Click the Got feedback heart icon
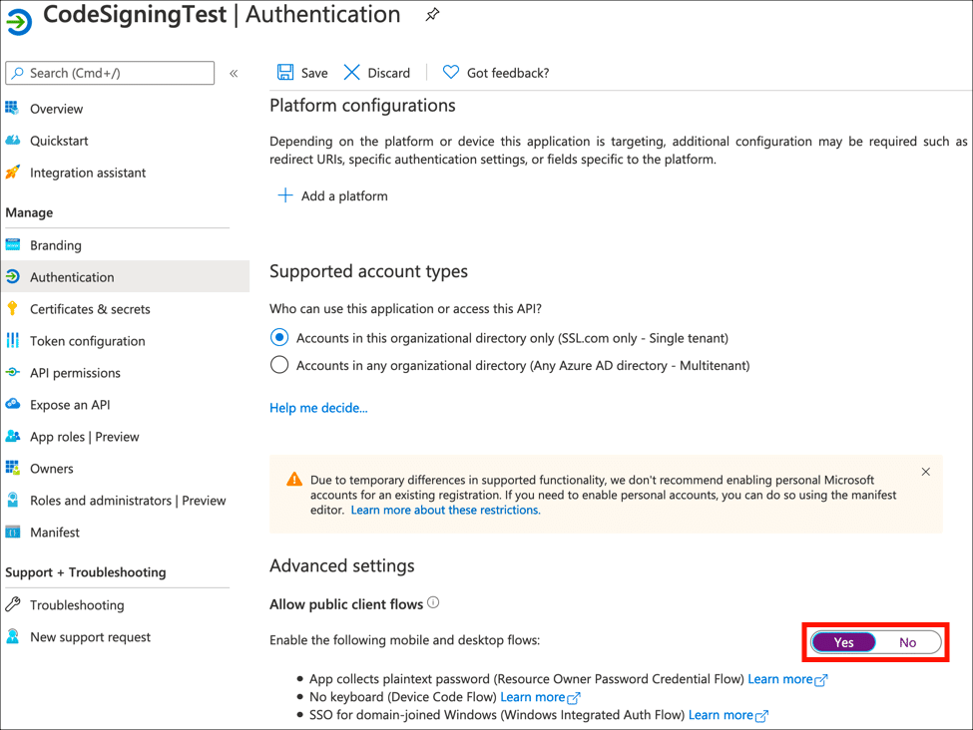This screenshot has height=730, width=973. pos(451,72)
